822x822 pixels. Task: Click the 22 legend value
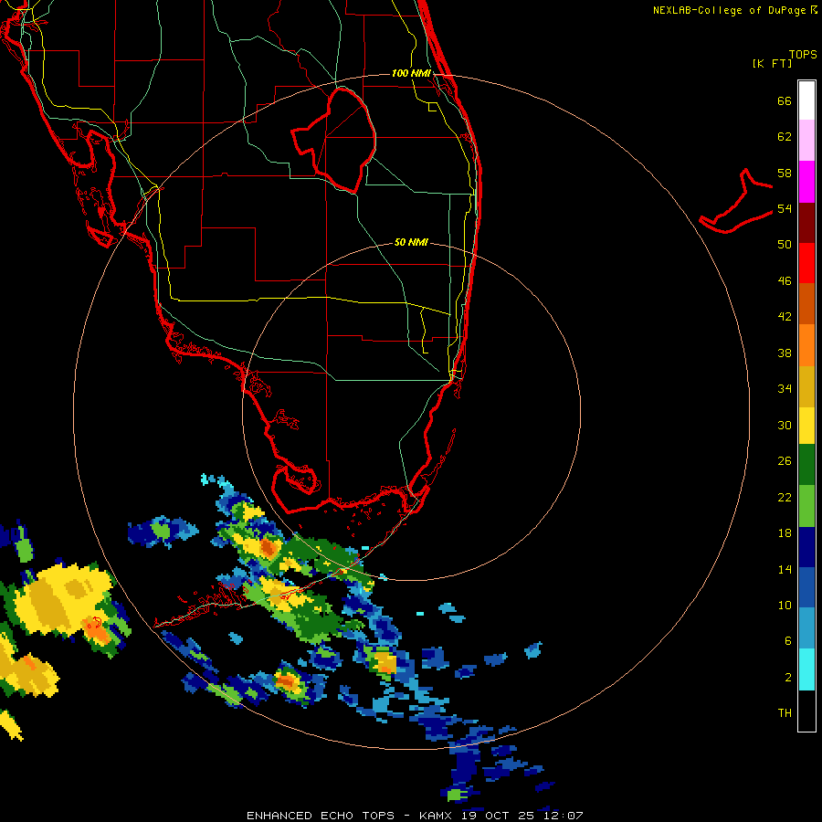coord(785,497)
